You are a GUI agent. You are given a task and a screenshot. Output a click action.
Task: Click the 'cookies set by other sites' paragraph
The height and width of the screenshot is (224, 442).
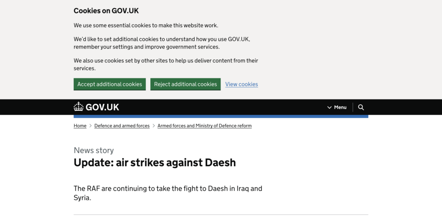(166, 64)
